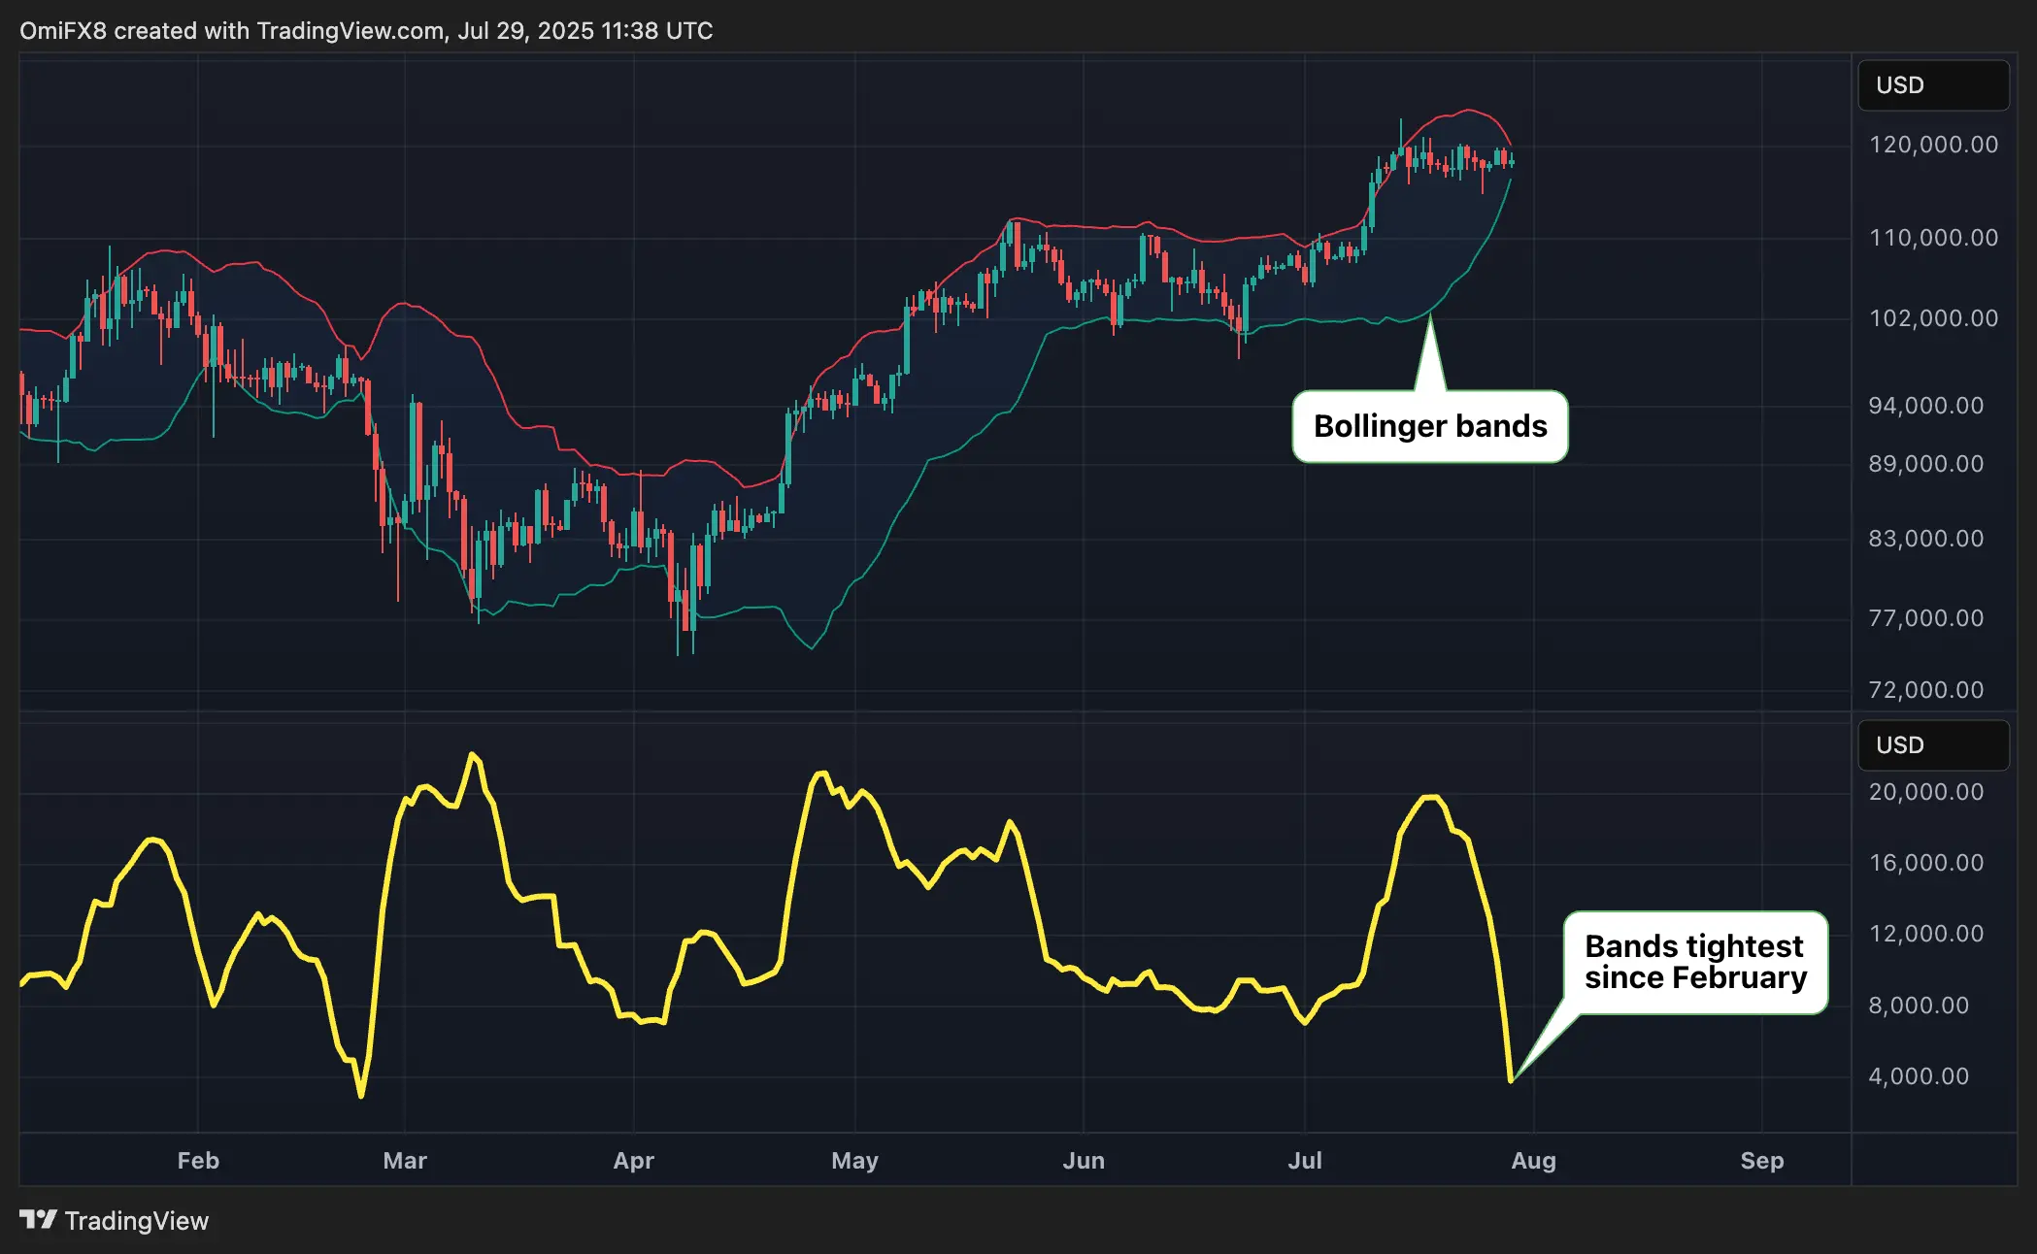Click the Jul label on time axis
This screenshot has width=2037, height=1254.
click(1305, 1161)
